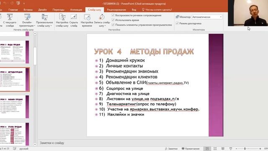Click bullet text Личные контакты
The width and height of the screenshot is (268, 151).
(124, 66)
